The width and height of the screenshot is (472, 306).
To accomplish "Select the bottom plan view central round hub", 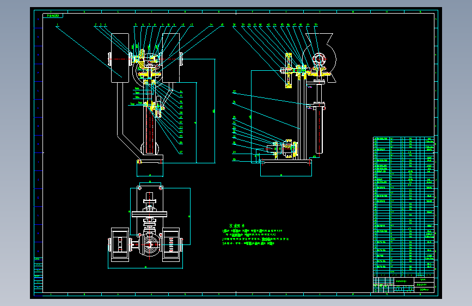I will (x=150, y=244).
